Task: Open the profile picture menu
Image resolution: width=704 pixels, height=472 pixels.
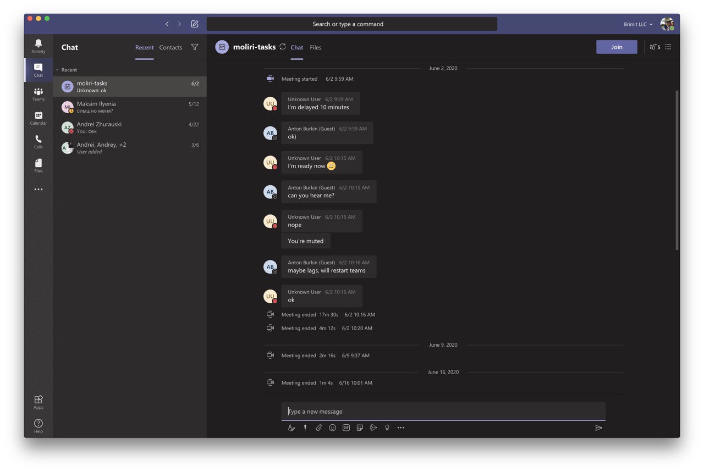Action: click(x=667, y=24)
